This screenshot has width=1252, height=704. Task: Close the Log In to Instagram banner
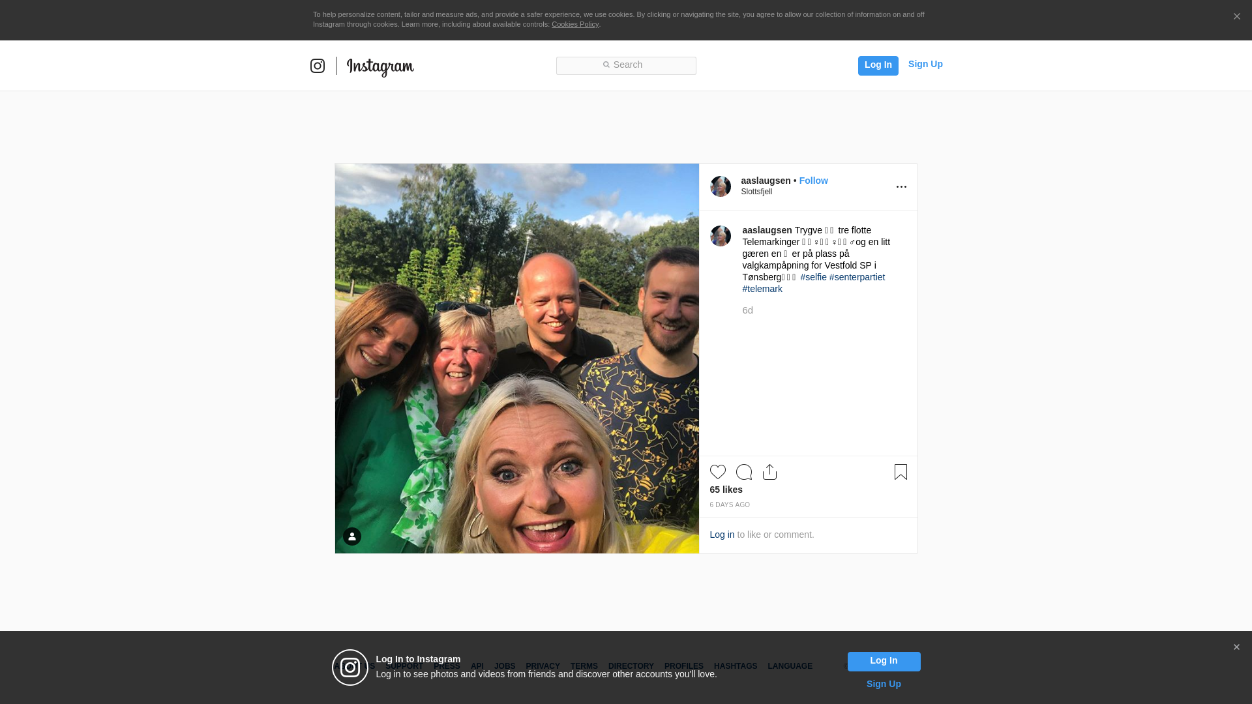[1236, 647]
